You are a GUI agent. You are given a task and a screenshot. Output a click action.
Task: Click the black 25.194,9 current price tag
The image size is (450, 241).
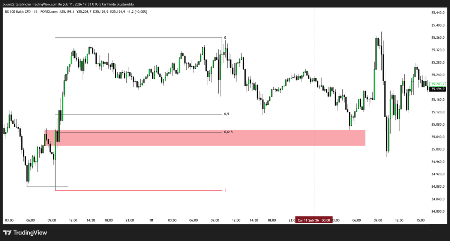tap(438, 89)
